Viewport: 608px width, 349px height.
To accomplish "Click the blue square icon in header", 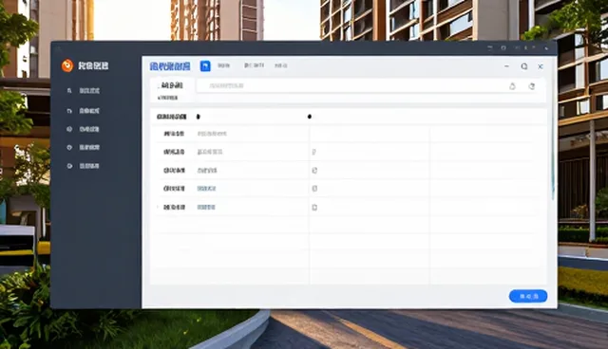I will (x=205, y=65).
